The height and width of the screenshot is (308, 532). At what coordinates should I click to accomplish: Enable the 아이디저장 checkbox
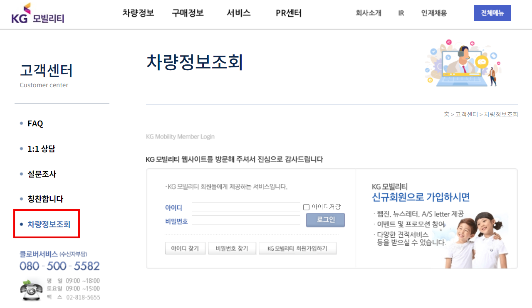coord(306,207)
